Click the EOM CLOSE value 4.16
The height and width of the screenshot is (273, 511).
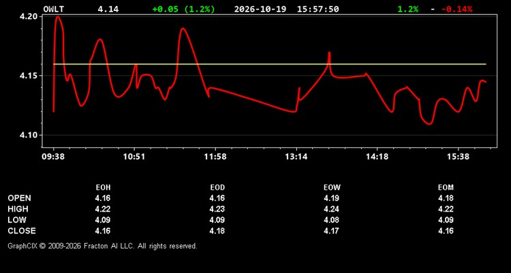click(x=446, y=231)
